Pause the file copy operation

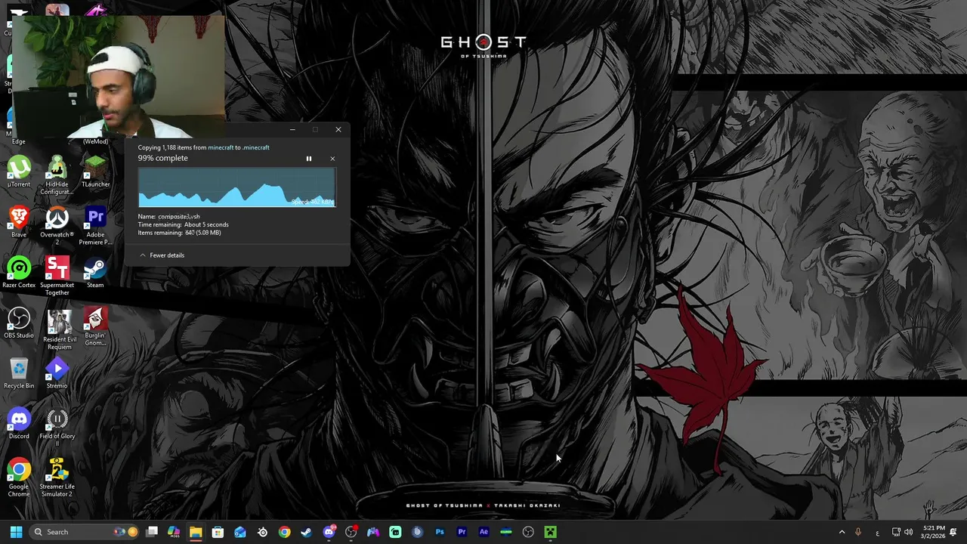tap(308, 159)
